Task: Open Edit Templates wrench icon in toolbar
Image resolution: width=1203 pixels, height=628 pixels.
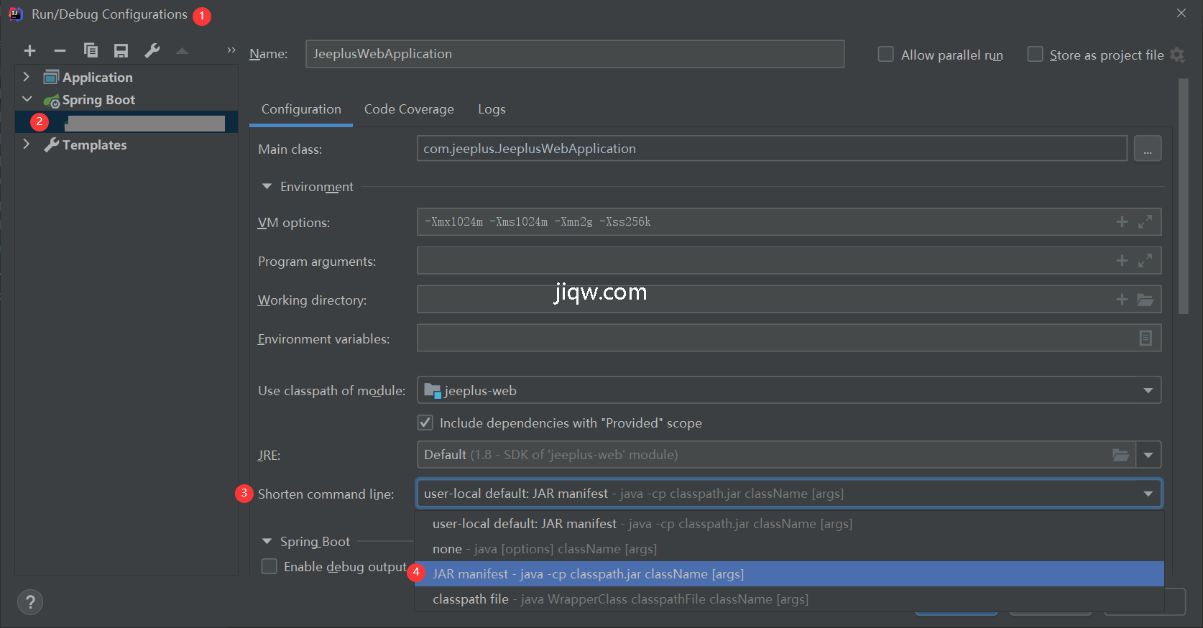Action: click(152, 50)
